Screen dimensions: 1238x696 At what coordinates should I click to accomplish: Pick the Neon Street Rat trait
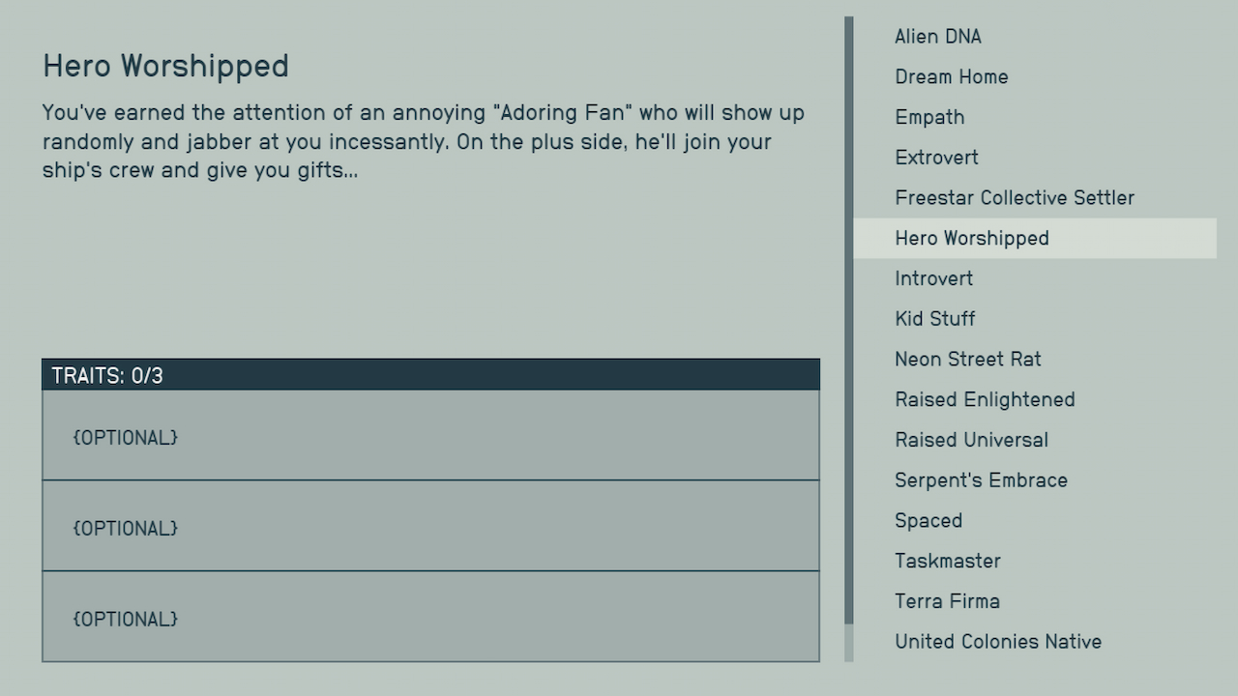(966, 359)
